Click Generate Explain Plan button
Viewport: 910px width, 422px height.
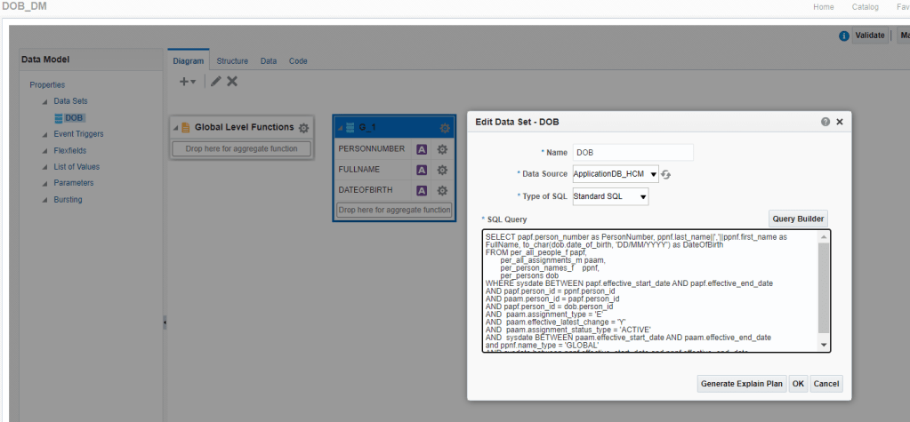pyautogui.click(x=742, y=384)
